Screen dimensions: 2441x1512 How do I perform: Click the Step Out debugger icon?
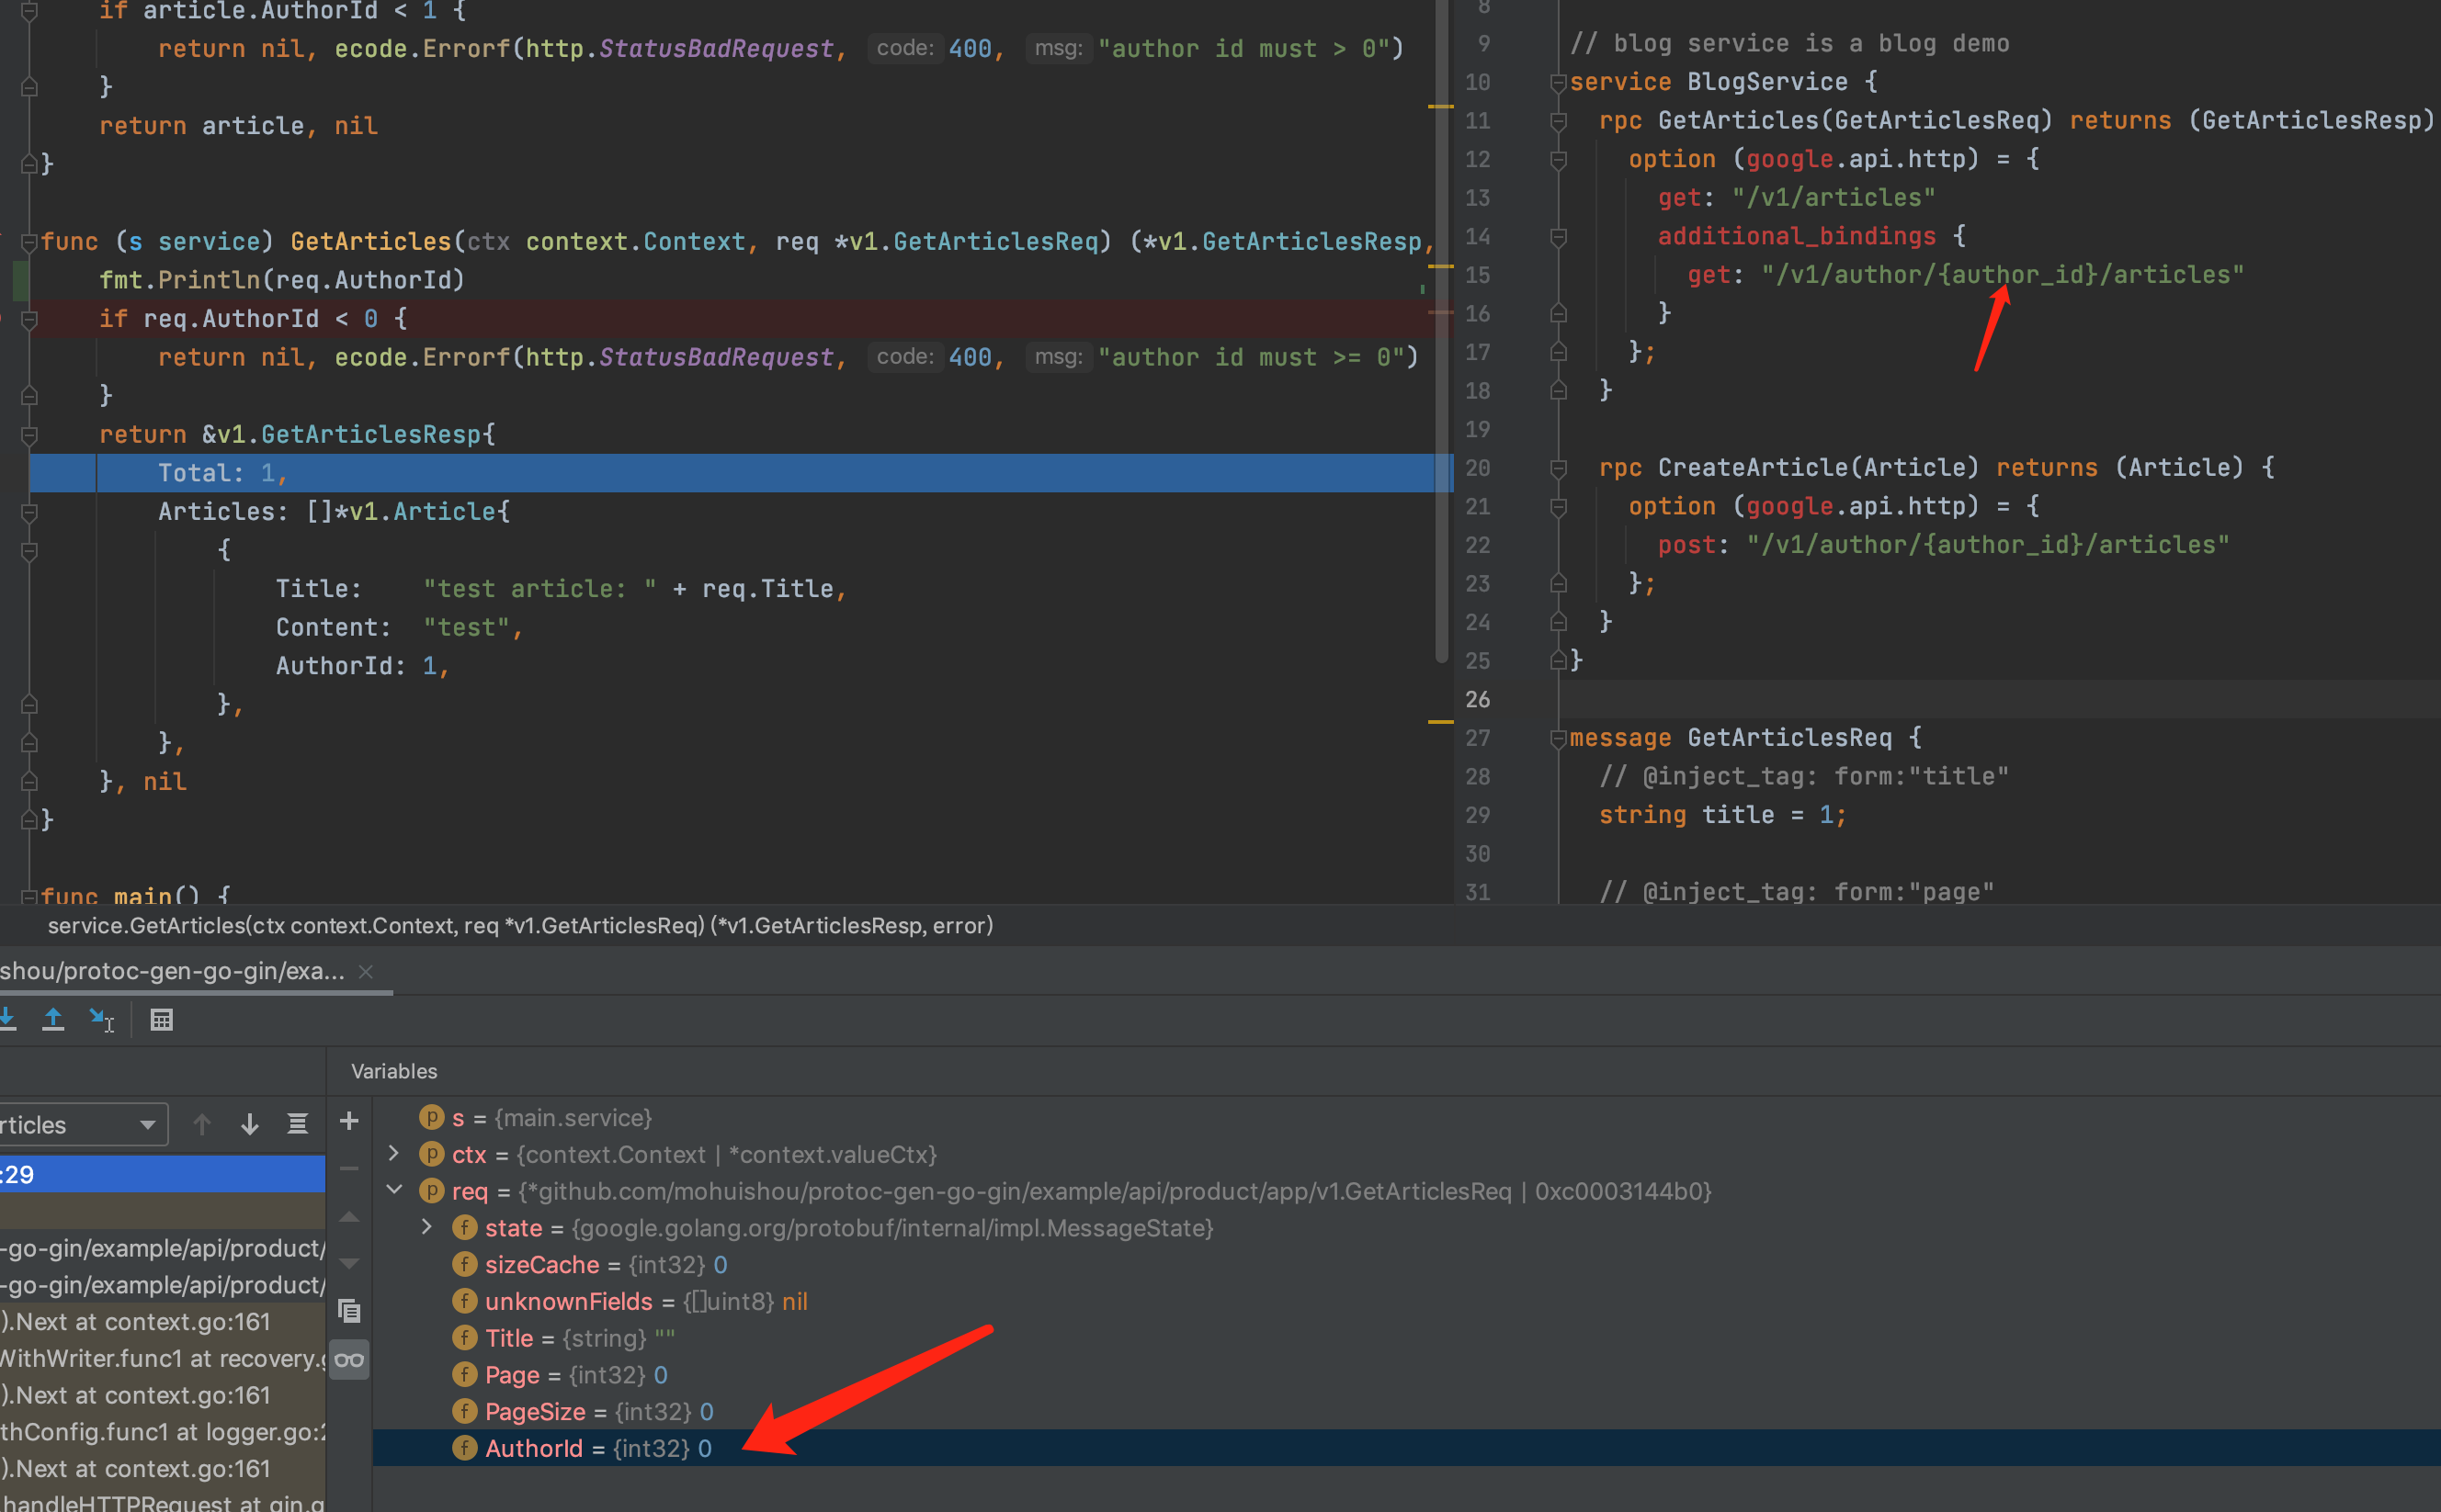pos(53,1019)
